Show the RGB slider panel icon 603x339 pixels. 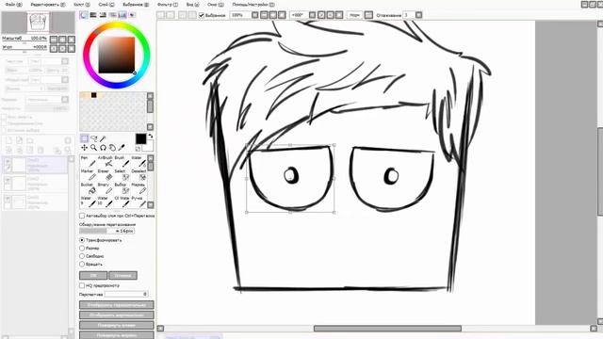click(x=93, y=15)
